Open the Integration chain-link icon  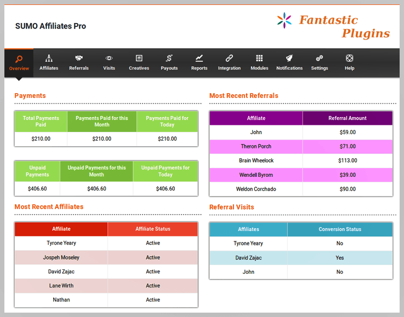pyautogui.click(x=229, y=58)
